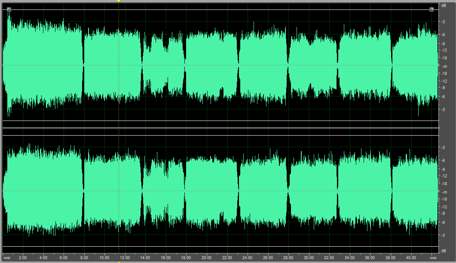This screenshot has height=263, width=456.
Task: Click the right 'чмс' time format label
Action: pyautogui.click(x=432, y=258)
